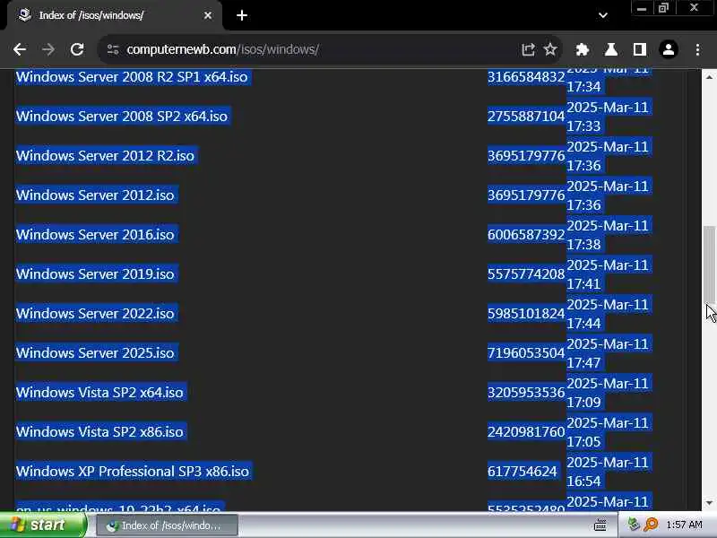Screen dimensions: 717x538
Task: Open Windows Server 2008 SP2 x64.iso
Action: (122, 117)
